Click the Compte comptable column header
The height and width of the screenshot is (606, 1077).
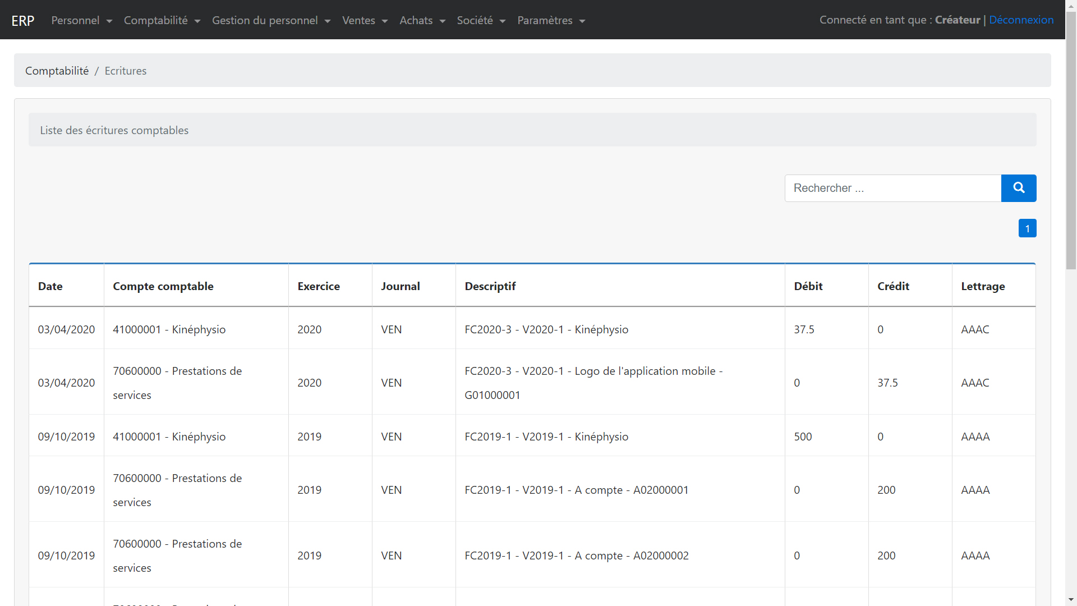[x=163, y=286]
